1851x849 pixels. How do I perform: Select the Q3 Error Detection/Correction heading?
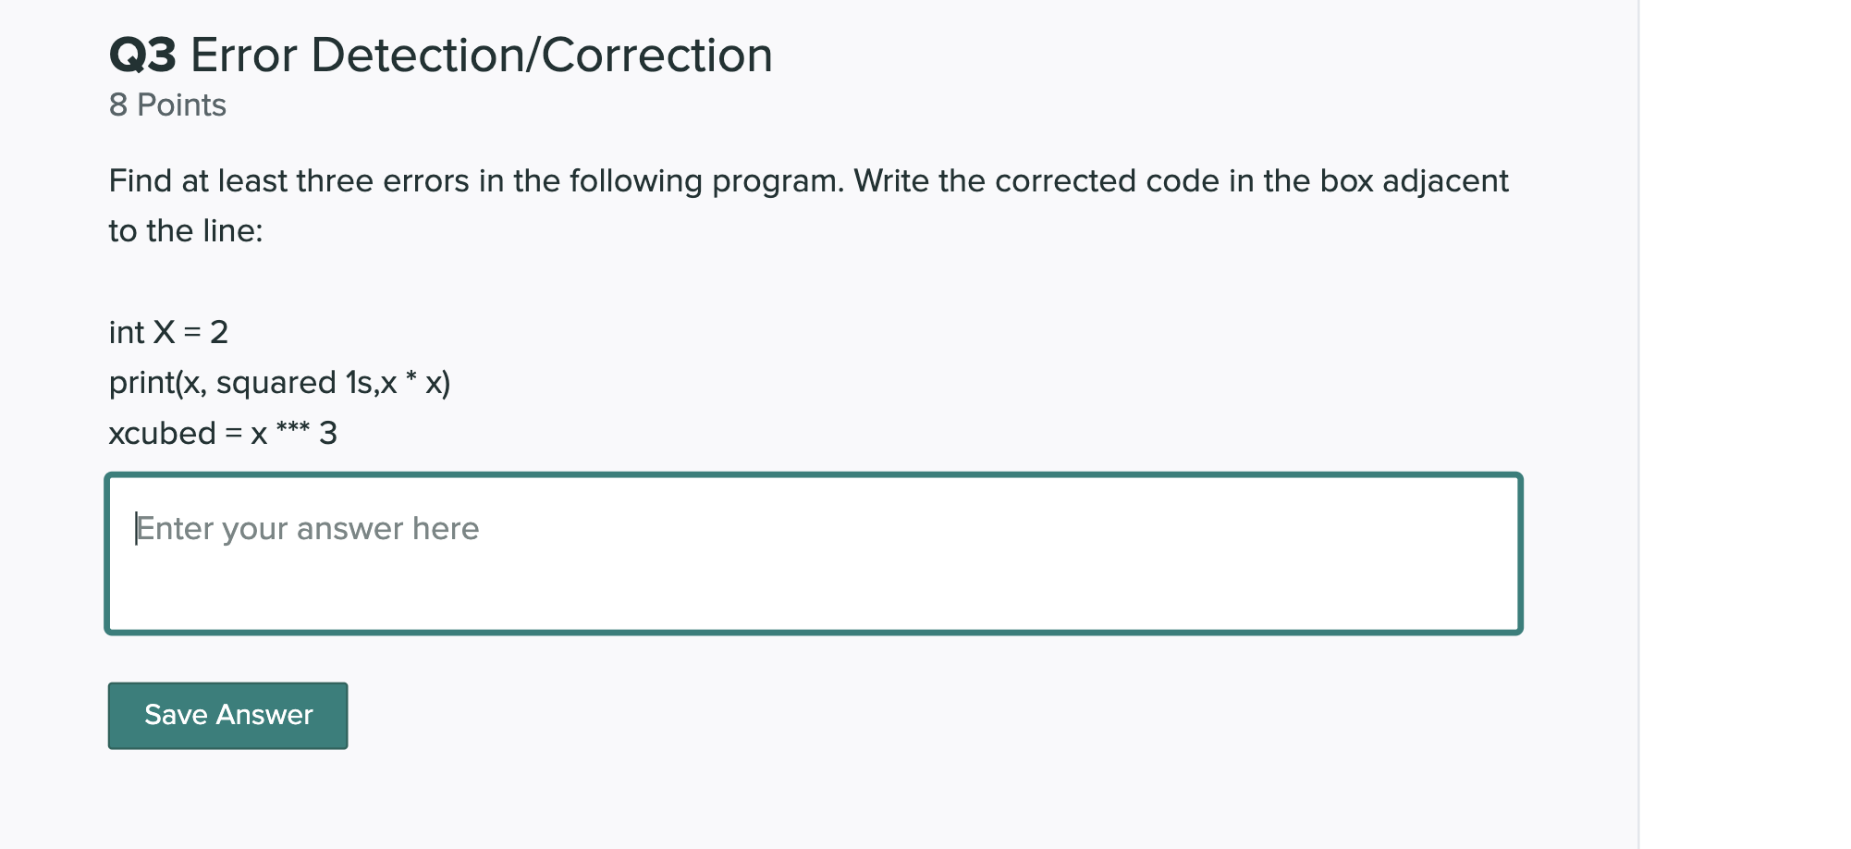click(x=440, y=54)
